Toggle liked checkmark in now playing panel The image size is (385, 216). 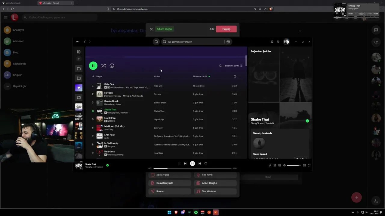(x=307, y=121)
